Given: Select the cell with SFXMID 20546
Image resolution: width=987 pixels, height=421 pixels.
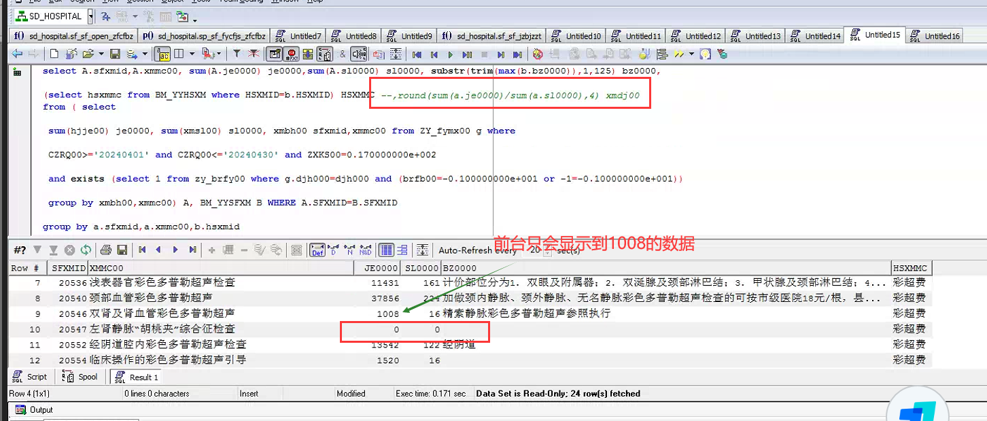Looking at the screenshot, I should click(68, 314).
